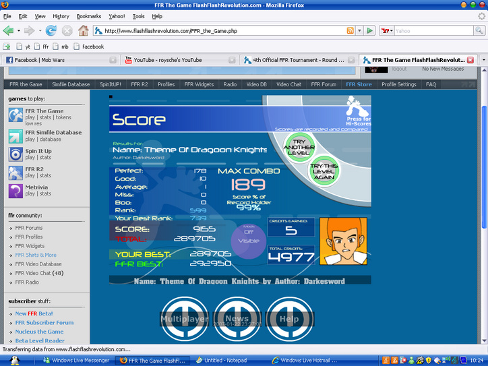488x366 pixels.
Task: Click the FFR Simfile Database arrow icon
Action: click(16, 136)
